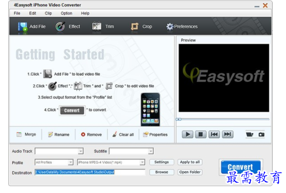Click the Add File toolbar icon
Viewport: 286px width, 193px height.
click(x=23, y=27)
